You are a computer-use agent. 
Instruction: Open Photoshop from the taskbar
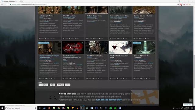click(96, 108)
